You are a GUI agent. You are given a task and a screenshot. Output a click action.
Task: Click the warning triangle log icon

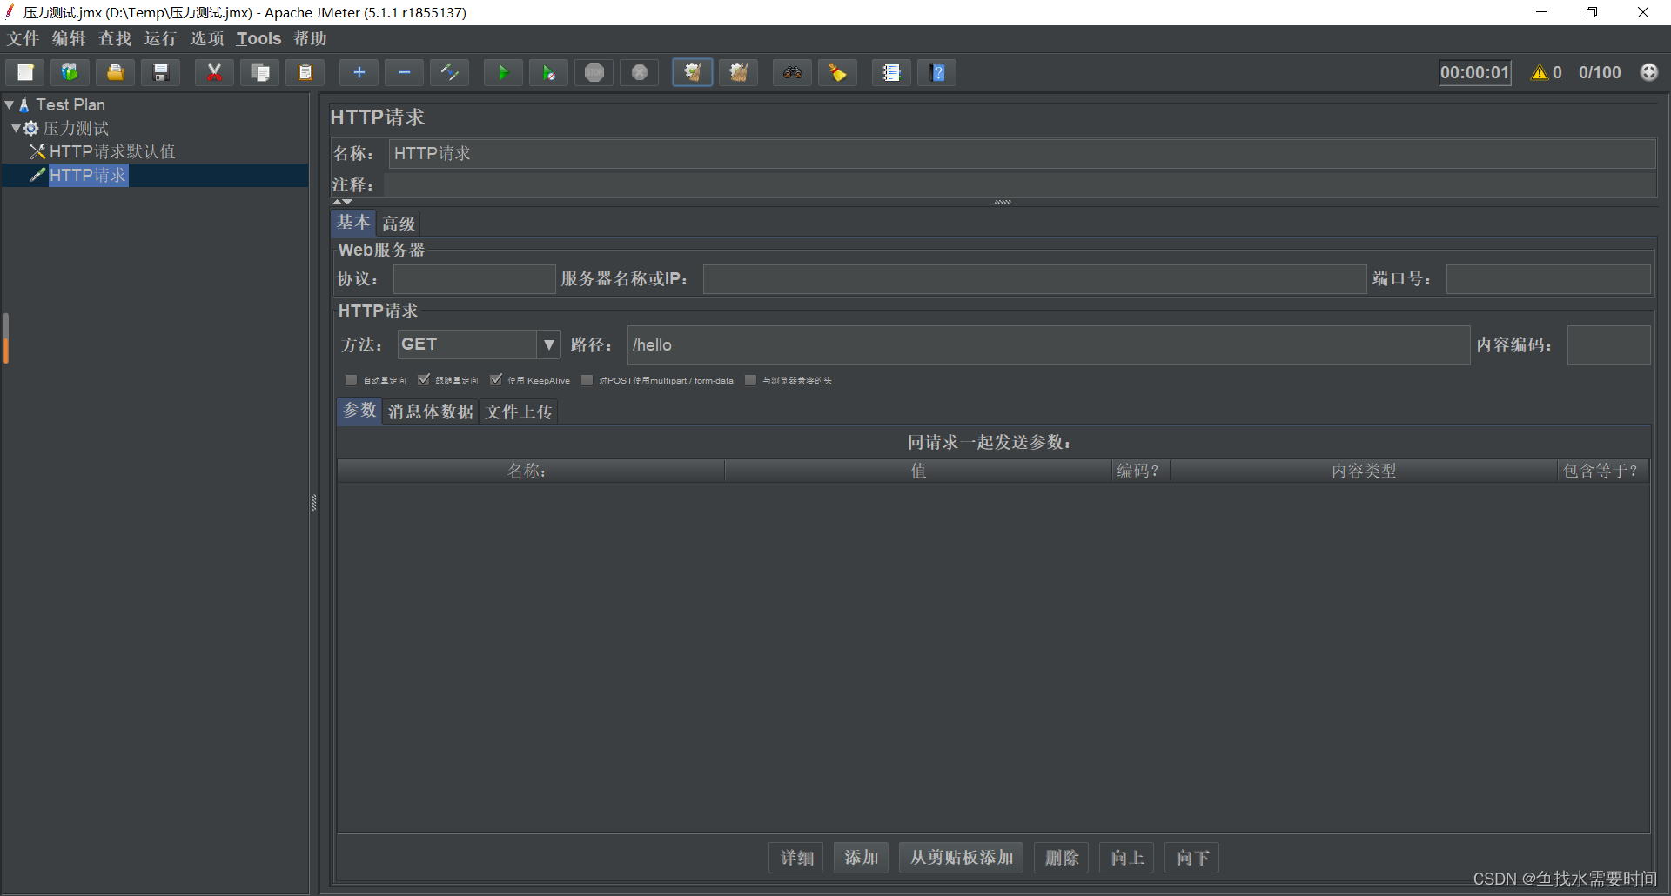pos(1540,72)
